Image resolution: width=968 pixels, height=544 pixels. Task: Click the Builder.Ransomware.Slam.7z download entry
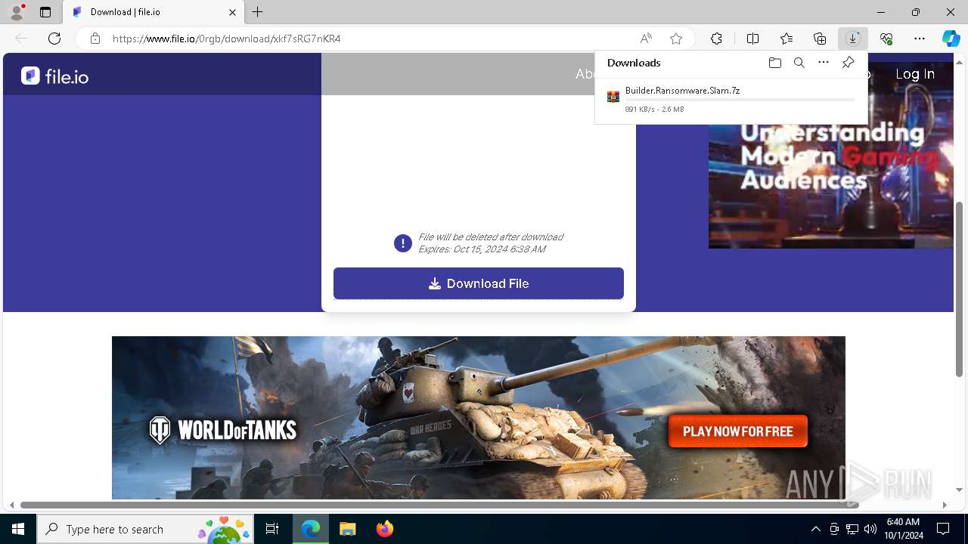731,99
